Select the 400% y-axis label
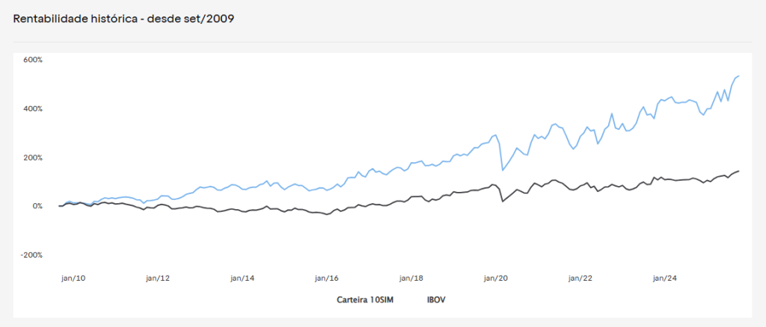766x327 pixels. click(33, 109)
